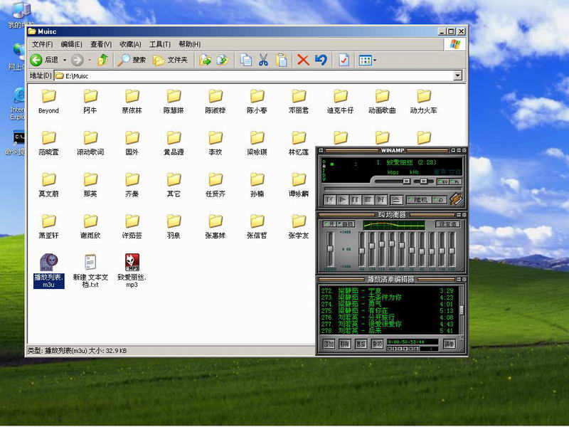
Task: Open the Search (搜索) pane
Action: point(132,60)
